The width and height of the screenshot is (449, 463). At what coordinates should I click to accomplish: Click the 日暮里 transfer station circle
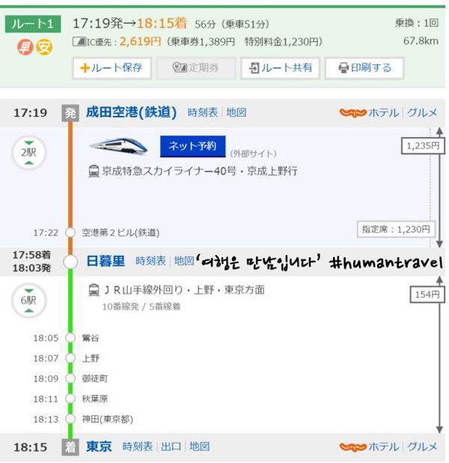[70, 262]
